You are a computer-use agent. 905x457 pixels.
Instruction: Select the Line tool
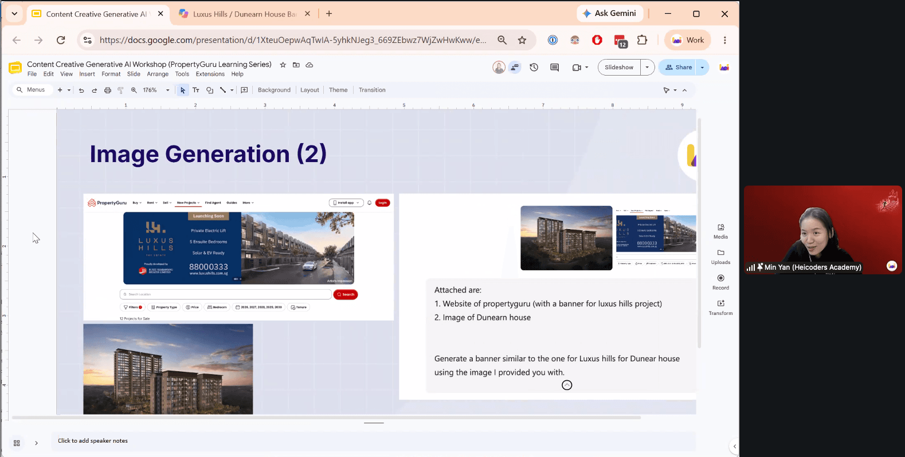(x=223, y=90)
